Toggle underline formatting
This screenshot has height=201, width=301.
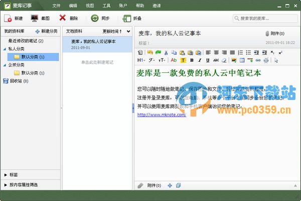[208, 60]
